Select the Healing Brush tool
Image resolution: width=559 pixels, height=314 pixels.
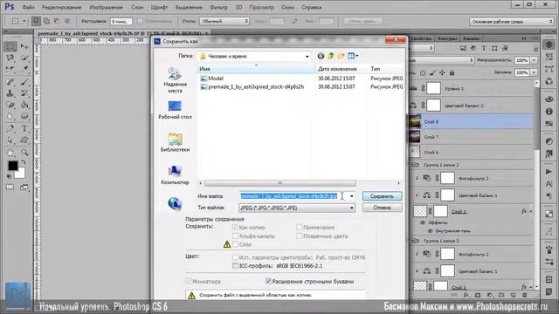(x=10, y=82)
